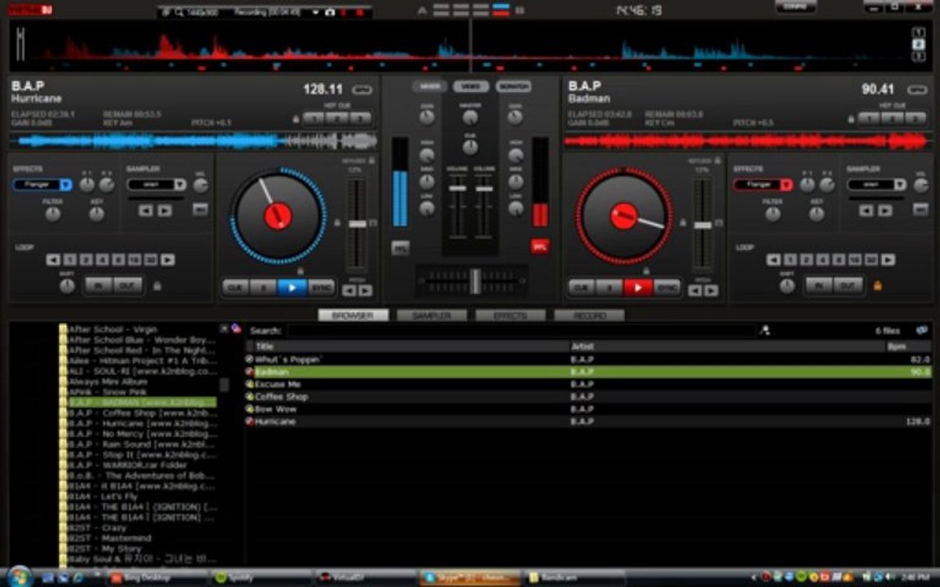
Task: Click the left deck jog wheel
Action: click(278, 216)
